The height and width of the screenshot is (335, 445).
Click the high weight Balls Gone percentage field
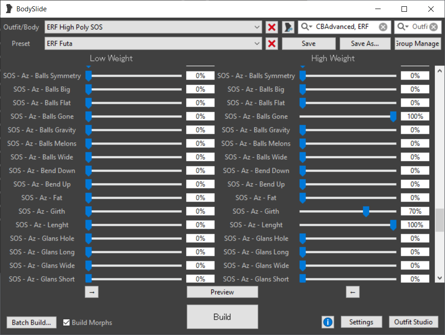[415, 116]
